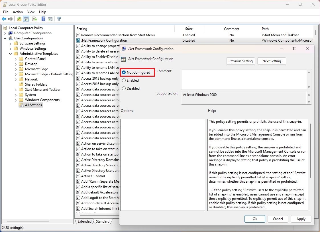Select the Enabled radio button

(124, 80)
